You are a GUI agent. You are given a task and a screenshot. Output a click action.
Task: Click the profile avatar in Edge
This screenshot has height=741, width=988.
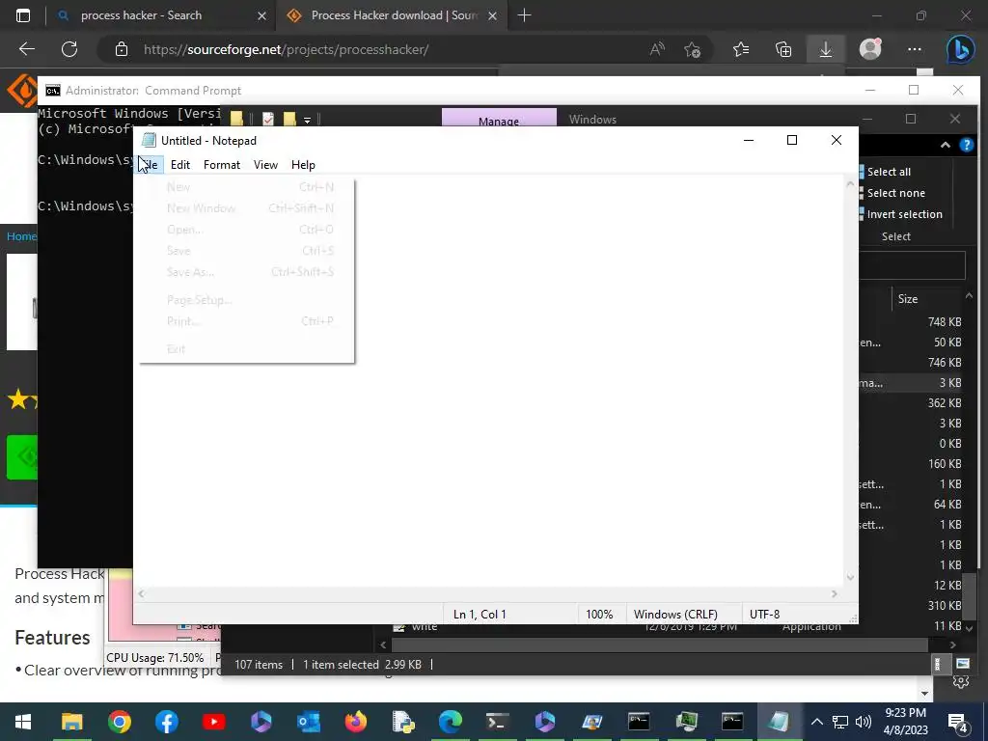click(x=870, y=49)
